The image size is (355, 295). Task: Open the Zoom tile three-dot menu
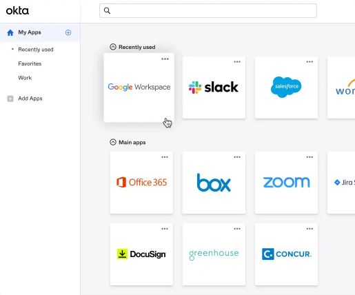(310, 157)
